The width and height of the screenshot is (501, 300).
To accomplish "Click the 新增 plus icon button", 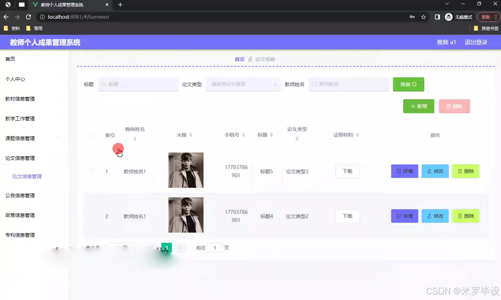I will 419,106.
